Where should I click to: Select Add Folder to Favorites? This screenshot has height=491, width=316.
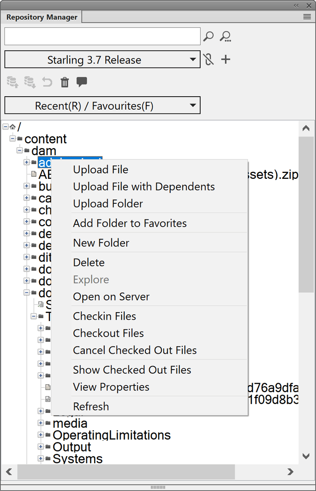tap(130, 223)
